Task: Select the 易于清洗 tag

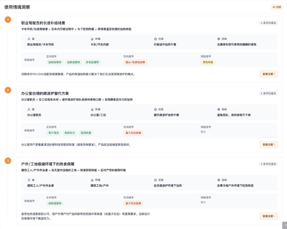Action: pyautogui.click(x=53, y=133)
